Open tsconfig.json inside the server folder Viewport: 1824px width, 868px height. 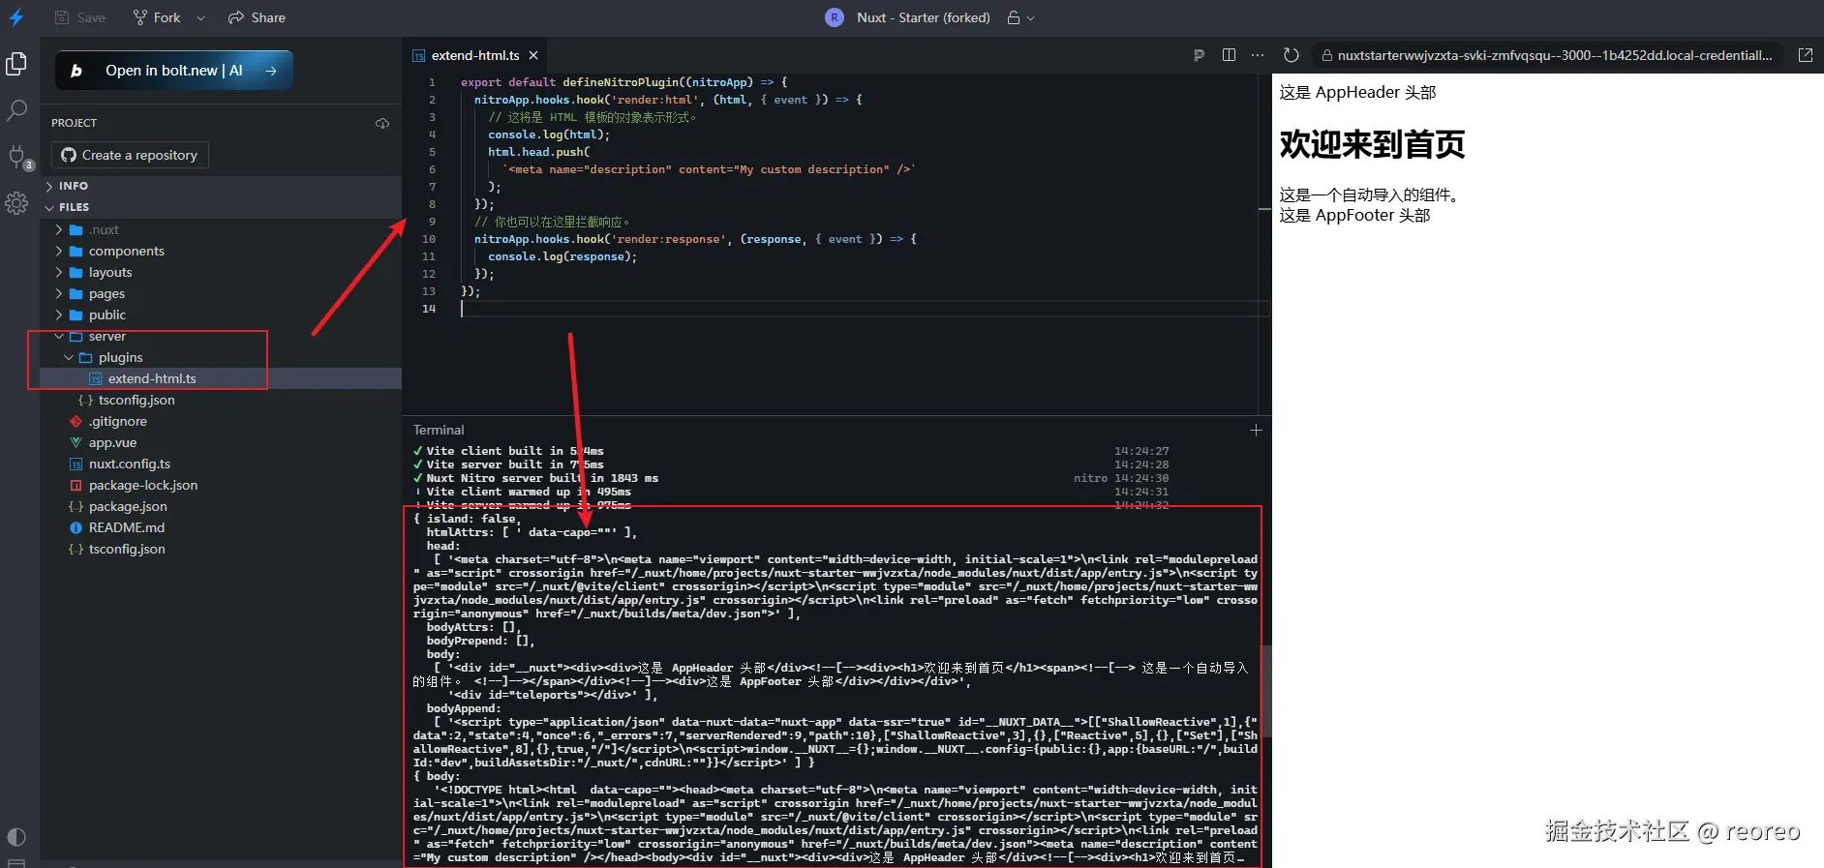pos(221,400)
